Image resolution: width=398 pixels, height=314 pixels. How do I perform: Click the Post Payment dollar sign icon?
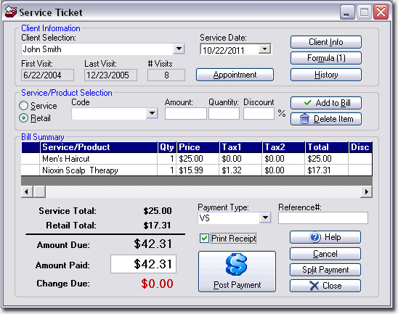[236, 264]
